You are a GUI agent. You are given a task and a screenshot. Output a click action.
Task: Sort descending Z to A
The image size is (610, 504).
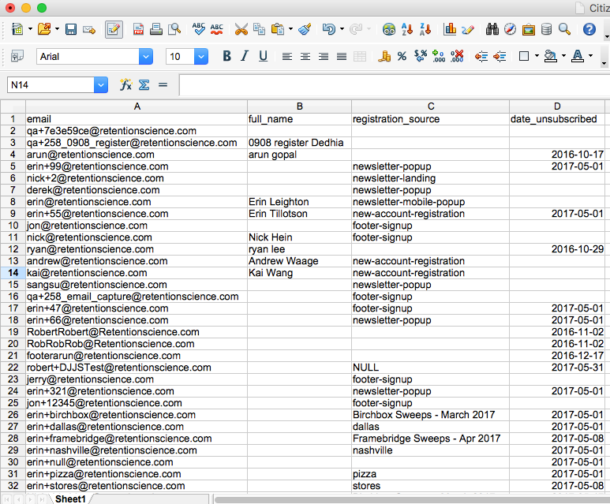425,29
